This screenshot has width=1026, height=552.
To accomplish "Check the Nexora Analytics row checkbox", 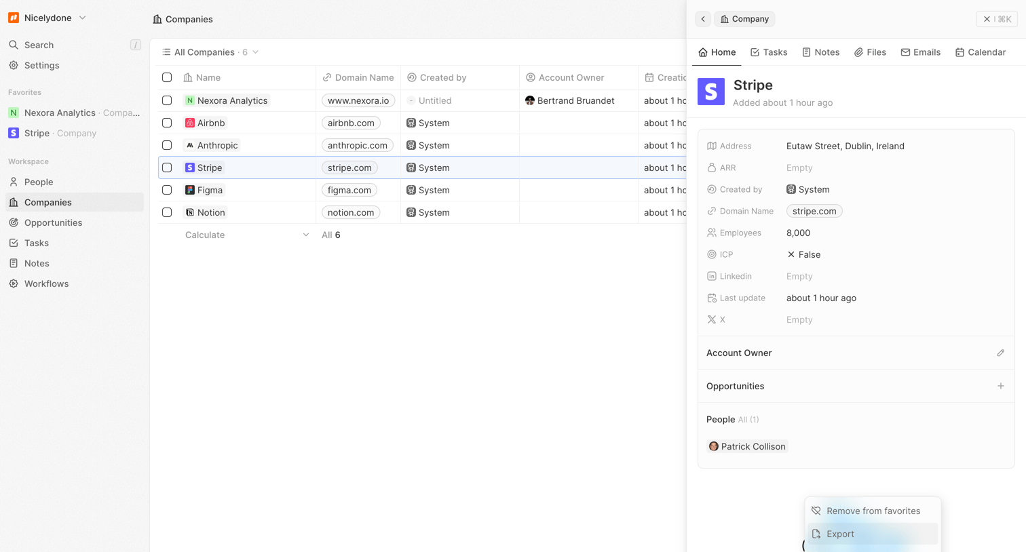I will coord(167,100).
